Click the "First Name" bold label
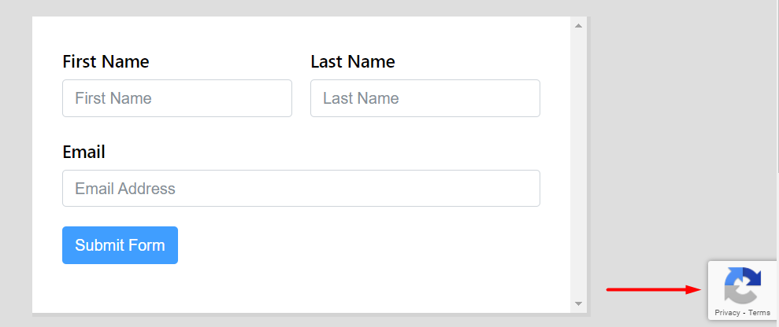Viewport: 779px width, 327px height. [x=106, y=61]
